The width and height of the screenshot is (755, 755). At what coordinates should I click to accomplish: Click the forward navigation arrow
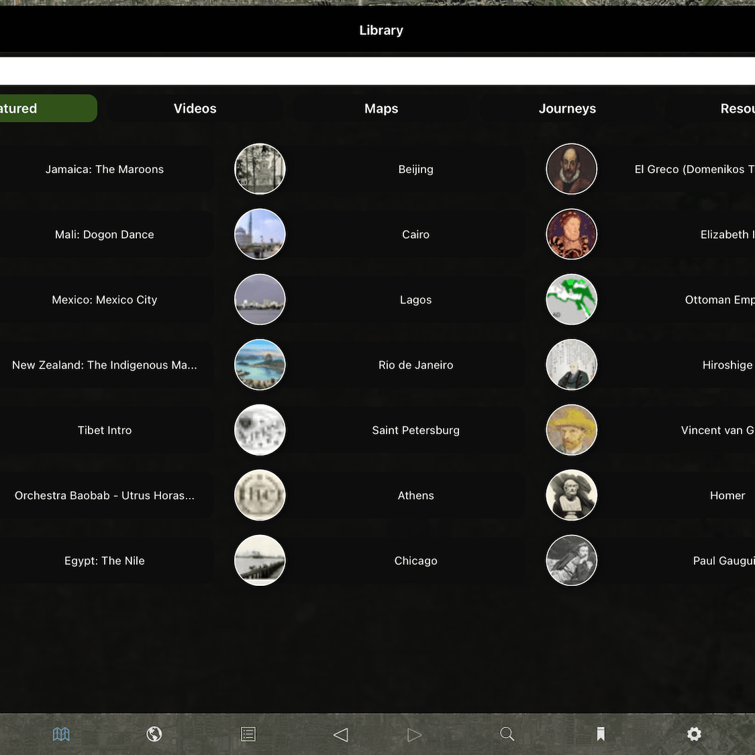click(x=414, y=734)
